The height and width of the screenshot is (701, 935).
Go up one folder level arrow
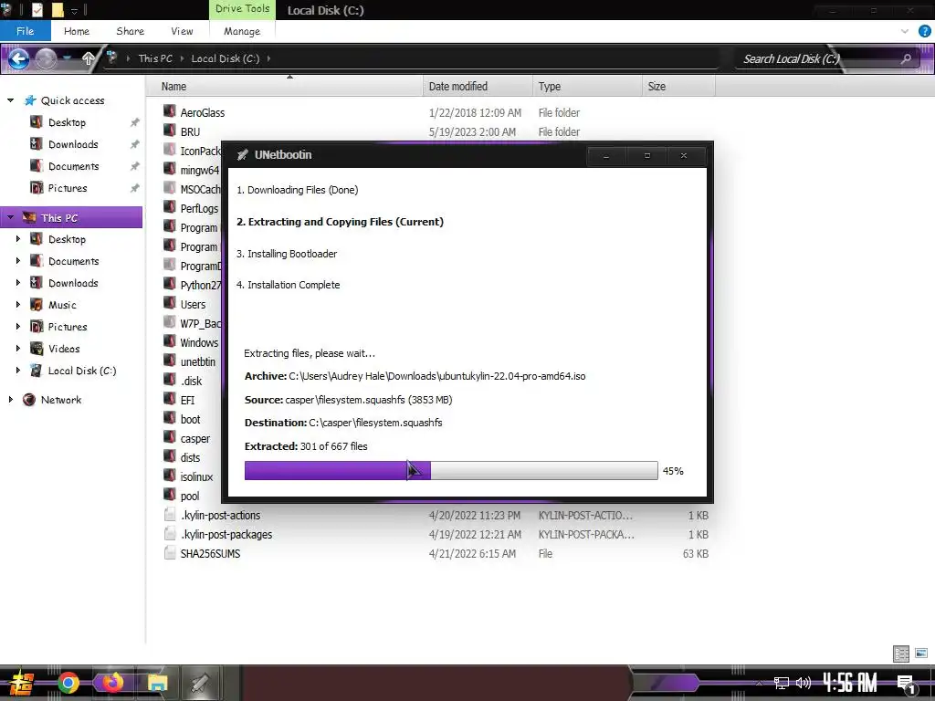point(89,58)
